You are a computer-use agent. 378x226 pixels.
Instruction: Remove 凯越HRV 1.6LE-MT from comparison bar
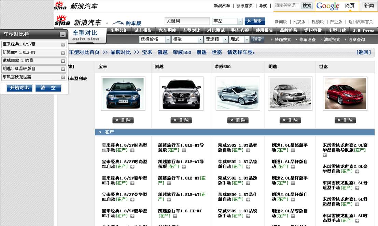(63, 53)
